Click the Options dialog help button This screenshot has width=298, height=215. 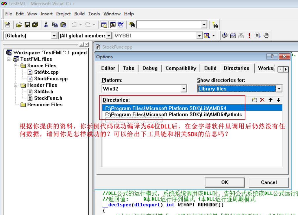[x=272, y=56]
